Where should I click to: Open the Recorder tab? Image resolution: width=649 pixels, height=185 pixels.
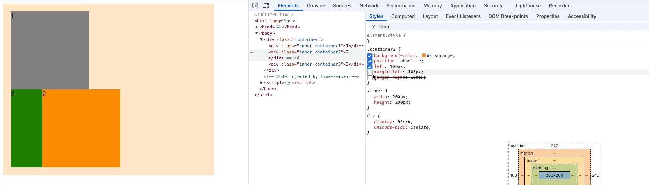point(559,6)
